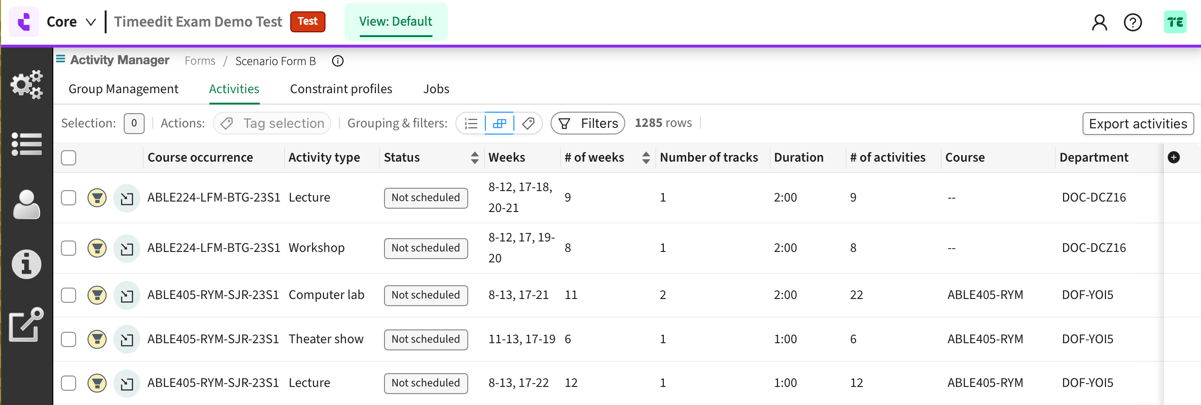Open the Filters button
The height and width of the screenshot is (405, 1201).
point(588,124)
